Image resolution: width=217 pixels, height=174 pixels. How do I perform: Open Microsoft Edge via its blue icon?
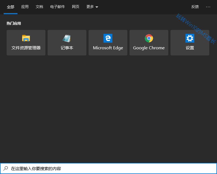tap(108, 38)
